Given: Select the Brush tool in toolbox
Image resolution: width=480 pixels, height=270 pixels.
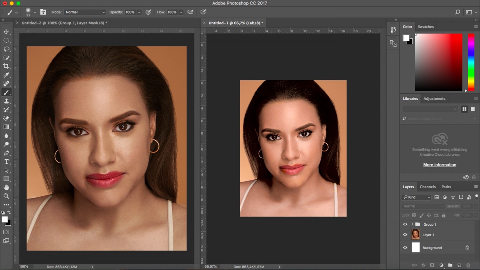Looking at the screenshot, I should click(x=6, y=92).
